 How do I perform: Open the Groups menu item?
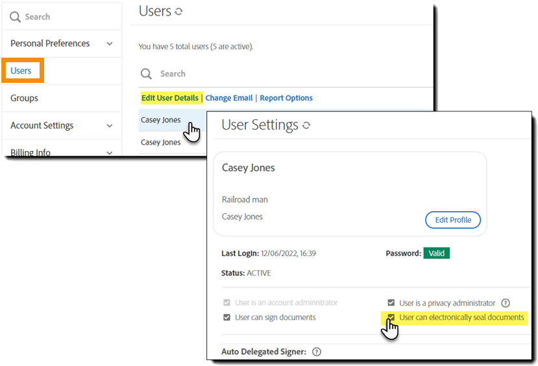point(25,98)
